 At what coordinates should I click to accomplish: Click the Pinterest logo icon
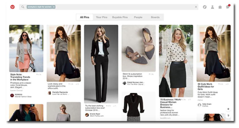click(13, 7)
